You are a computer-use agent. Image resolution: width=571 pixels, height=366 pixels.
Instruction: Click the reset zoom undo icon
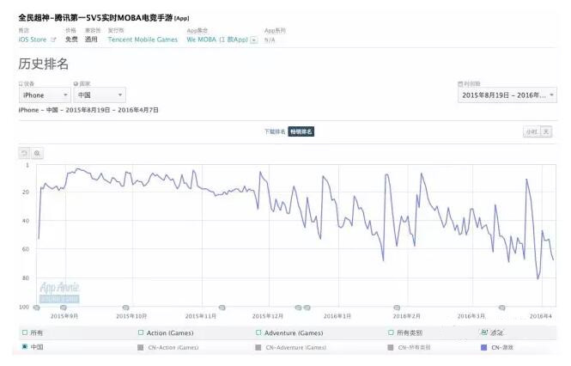(24, 153)
